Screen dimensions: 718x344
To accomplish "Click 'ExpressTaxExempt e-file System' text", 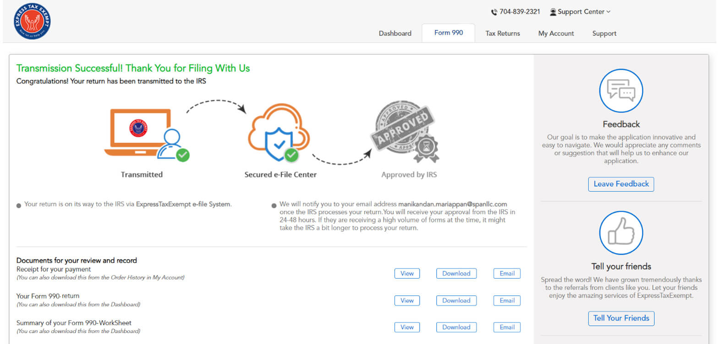I will (x=183, y=204).
